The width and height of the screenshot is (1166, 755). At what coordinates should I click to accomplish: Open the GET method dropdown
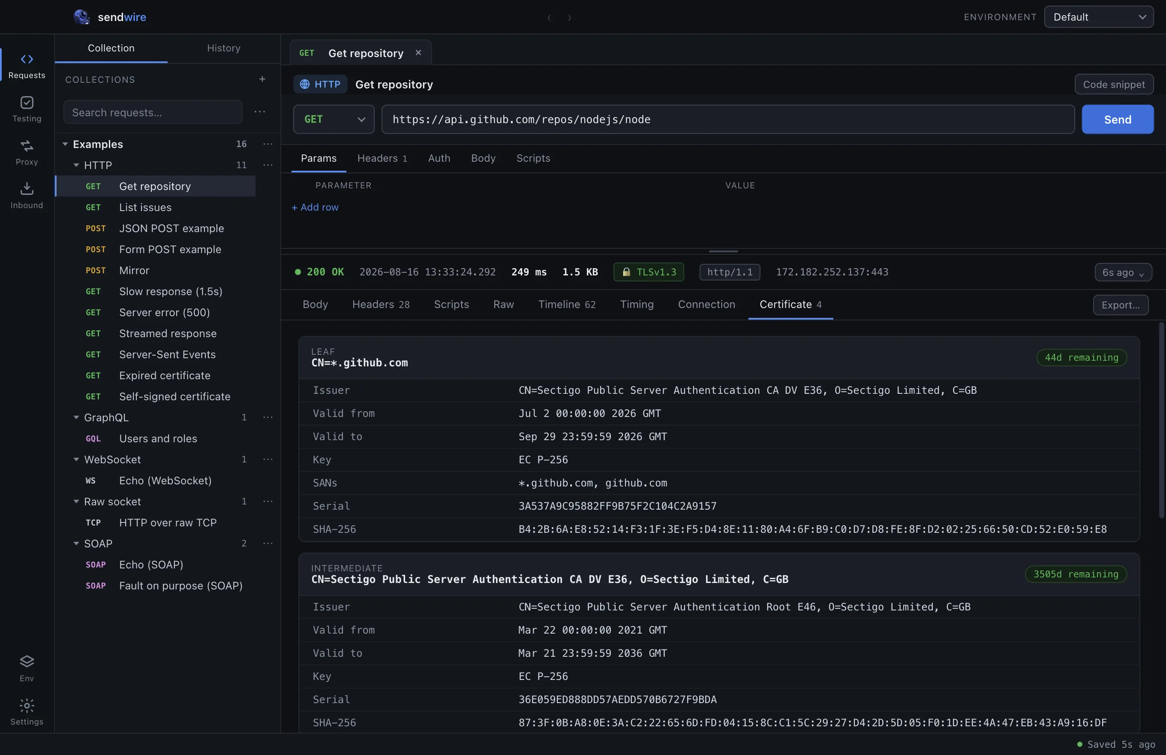coord(334,119)
